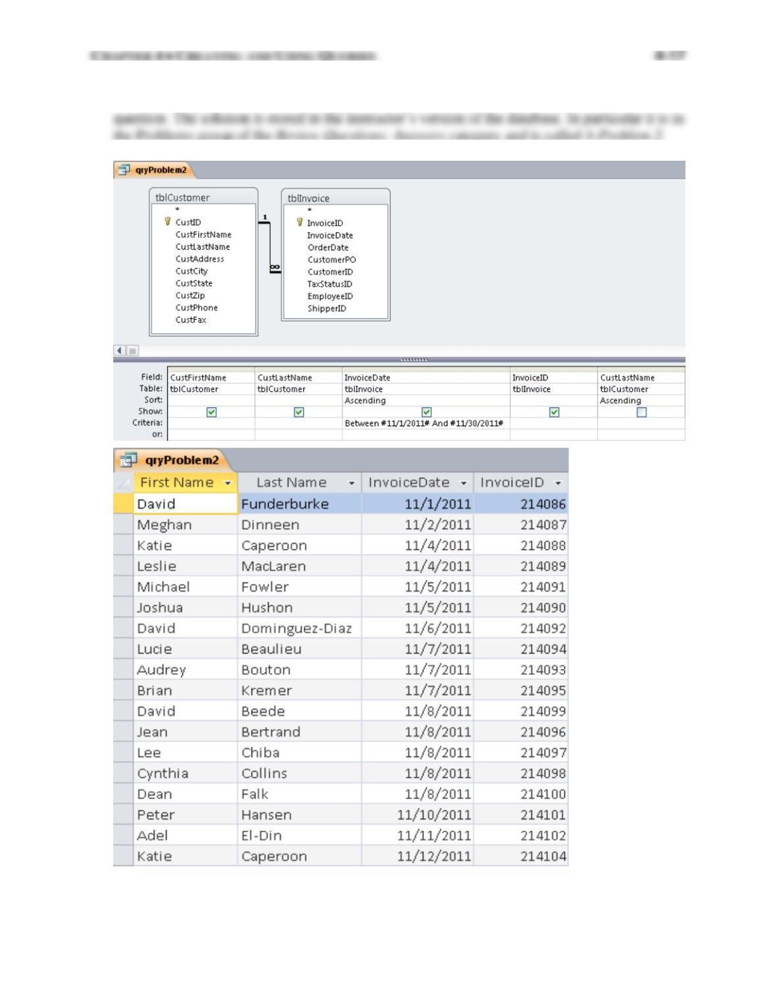Select OrderDate in tblInvoice field list
The height and width of the screenshot is (1006, 777).
[328, 248]
